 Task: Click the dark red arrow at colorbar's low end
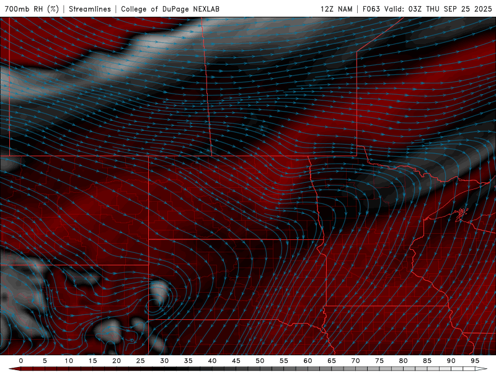14,369
